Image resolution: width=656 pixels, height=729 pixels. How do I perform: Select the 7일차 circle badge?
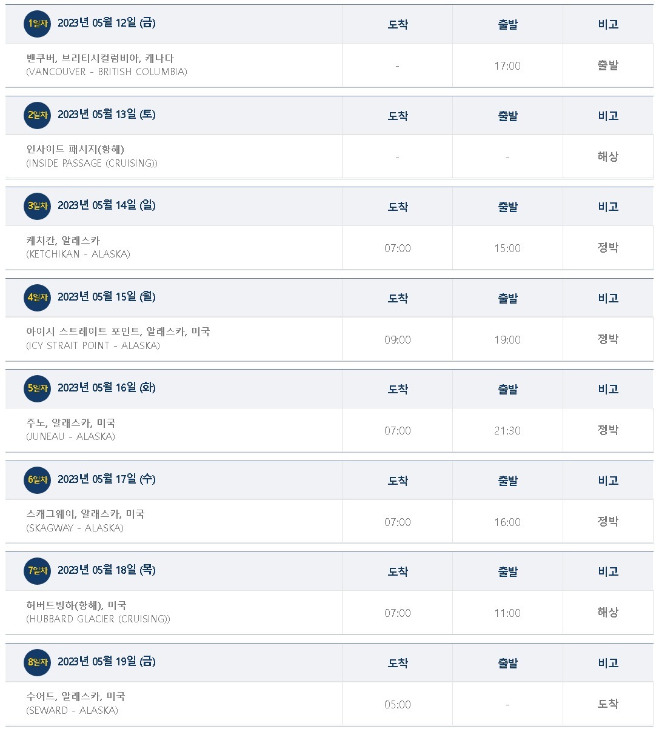(x=37, y=571)
